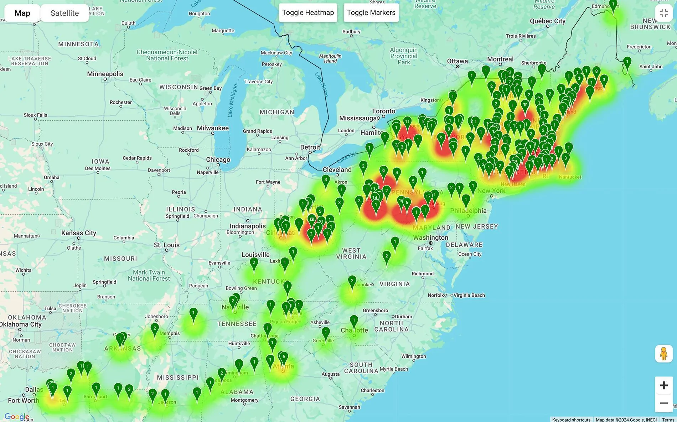The image size is (677, 422).
Task: Open the Terms link
Action: pos(668,420)
